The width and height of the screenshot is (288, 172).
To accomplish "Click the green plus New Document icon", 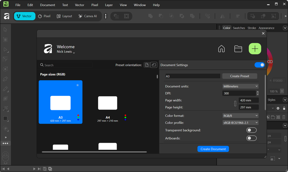I will pyautogui.click(x=255, y=49).
